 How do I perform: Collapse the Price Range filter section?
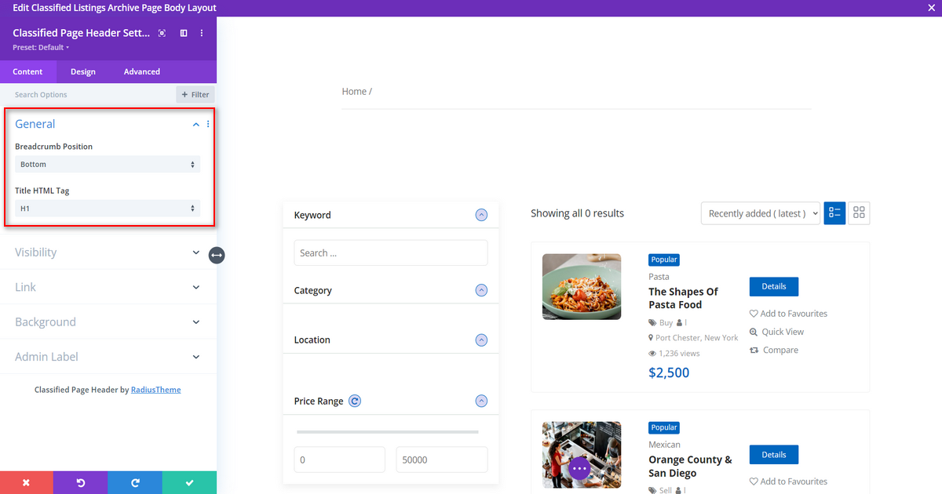pyautogui.click(x=481, y=401)
